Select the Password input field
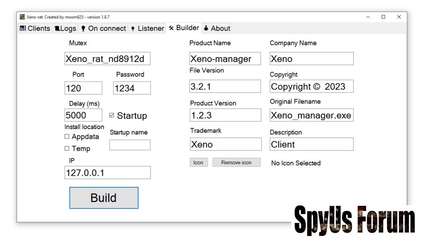Screen dimensions: 422x241 point(132,88)
